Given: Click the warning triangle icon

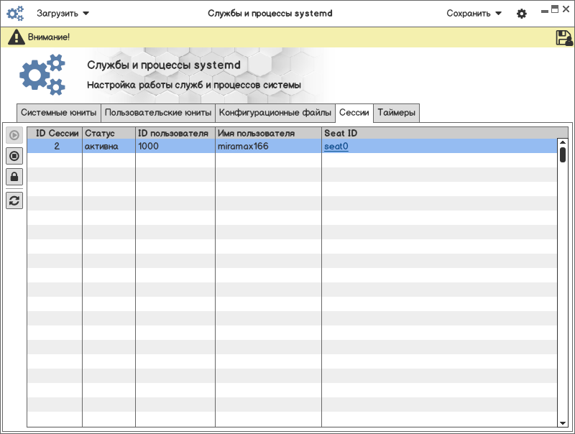Looking at the screenshot, I should tap(16, 37).
